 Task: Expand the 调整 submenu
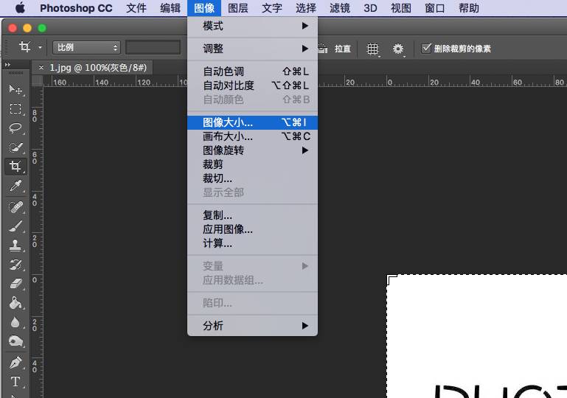coord(252,49)
